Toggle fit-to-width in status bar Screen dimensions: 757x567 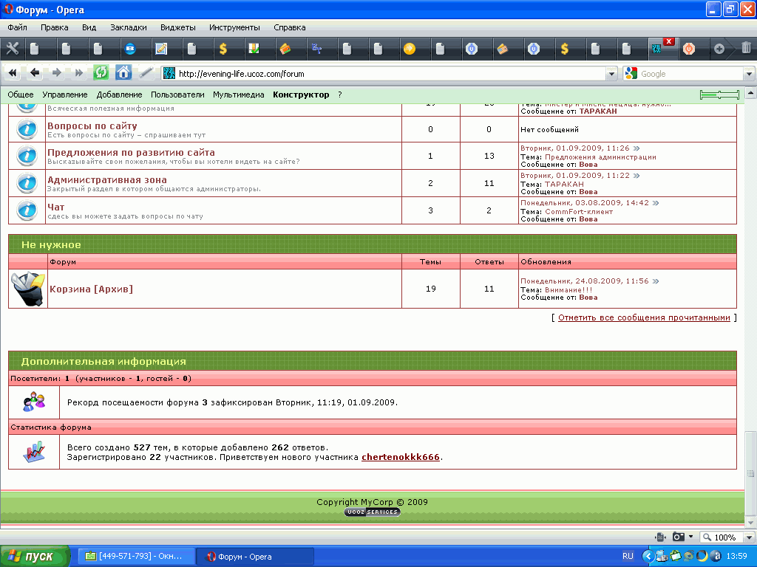[x=660, y=537]
